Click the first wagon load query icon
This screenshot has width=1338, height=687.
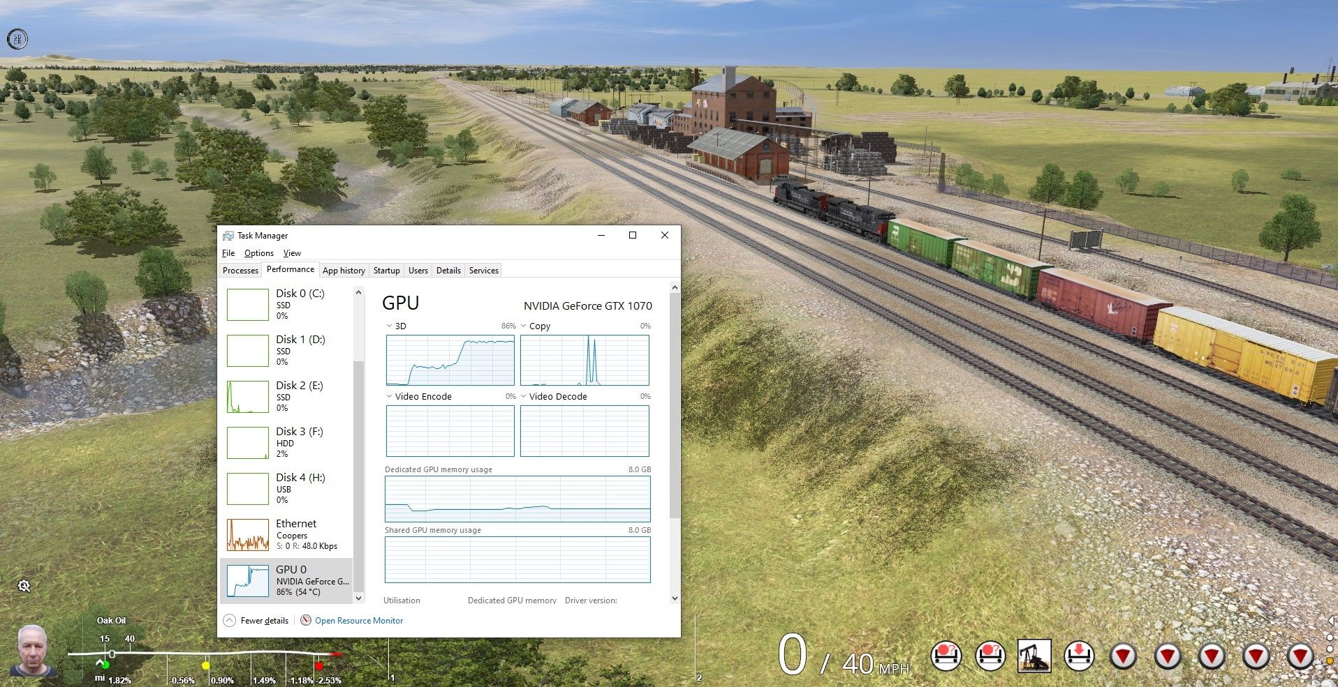946,656
